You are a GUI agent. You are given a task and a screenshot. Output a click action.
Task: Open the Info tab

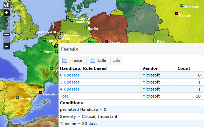(x=117, y=60)
